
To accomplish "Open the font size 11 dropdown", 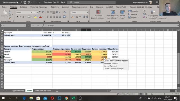I will (37, 12).
